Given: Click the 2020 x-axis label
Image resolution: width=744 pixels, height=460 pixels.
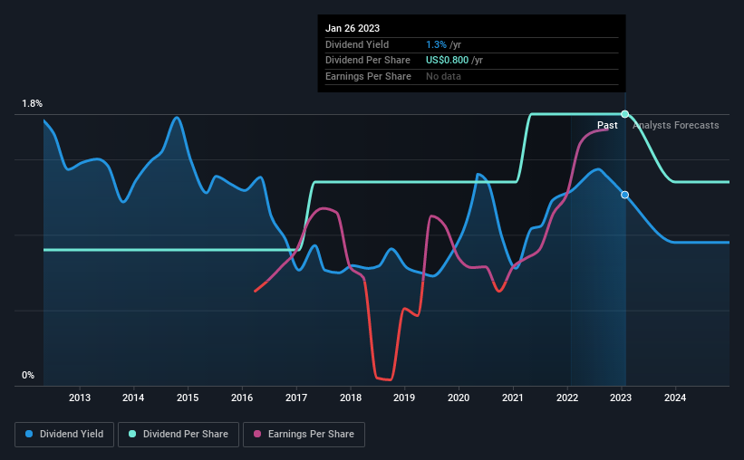Looking at the screenshot, I should pyautogui.click(x=459, y=398).
